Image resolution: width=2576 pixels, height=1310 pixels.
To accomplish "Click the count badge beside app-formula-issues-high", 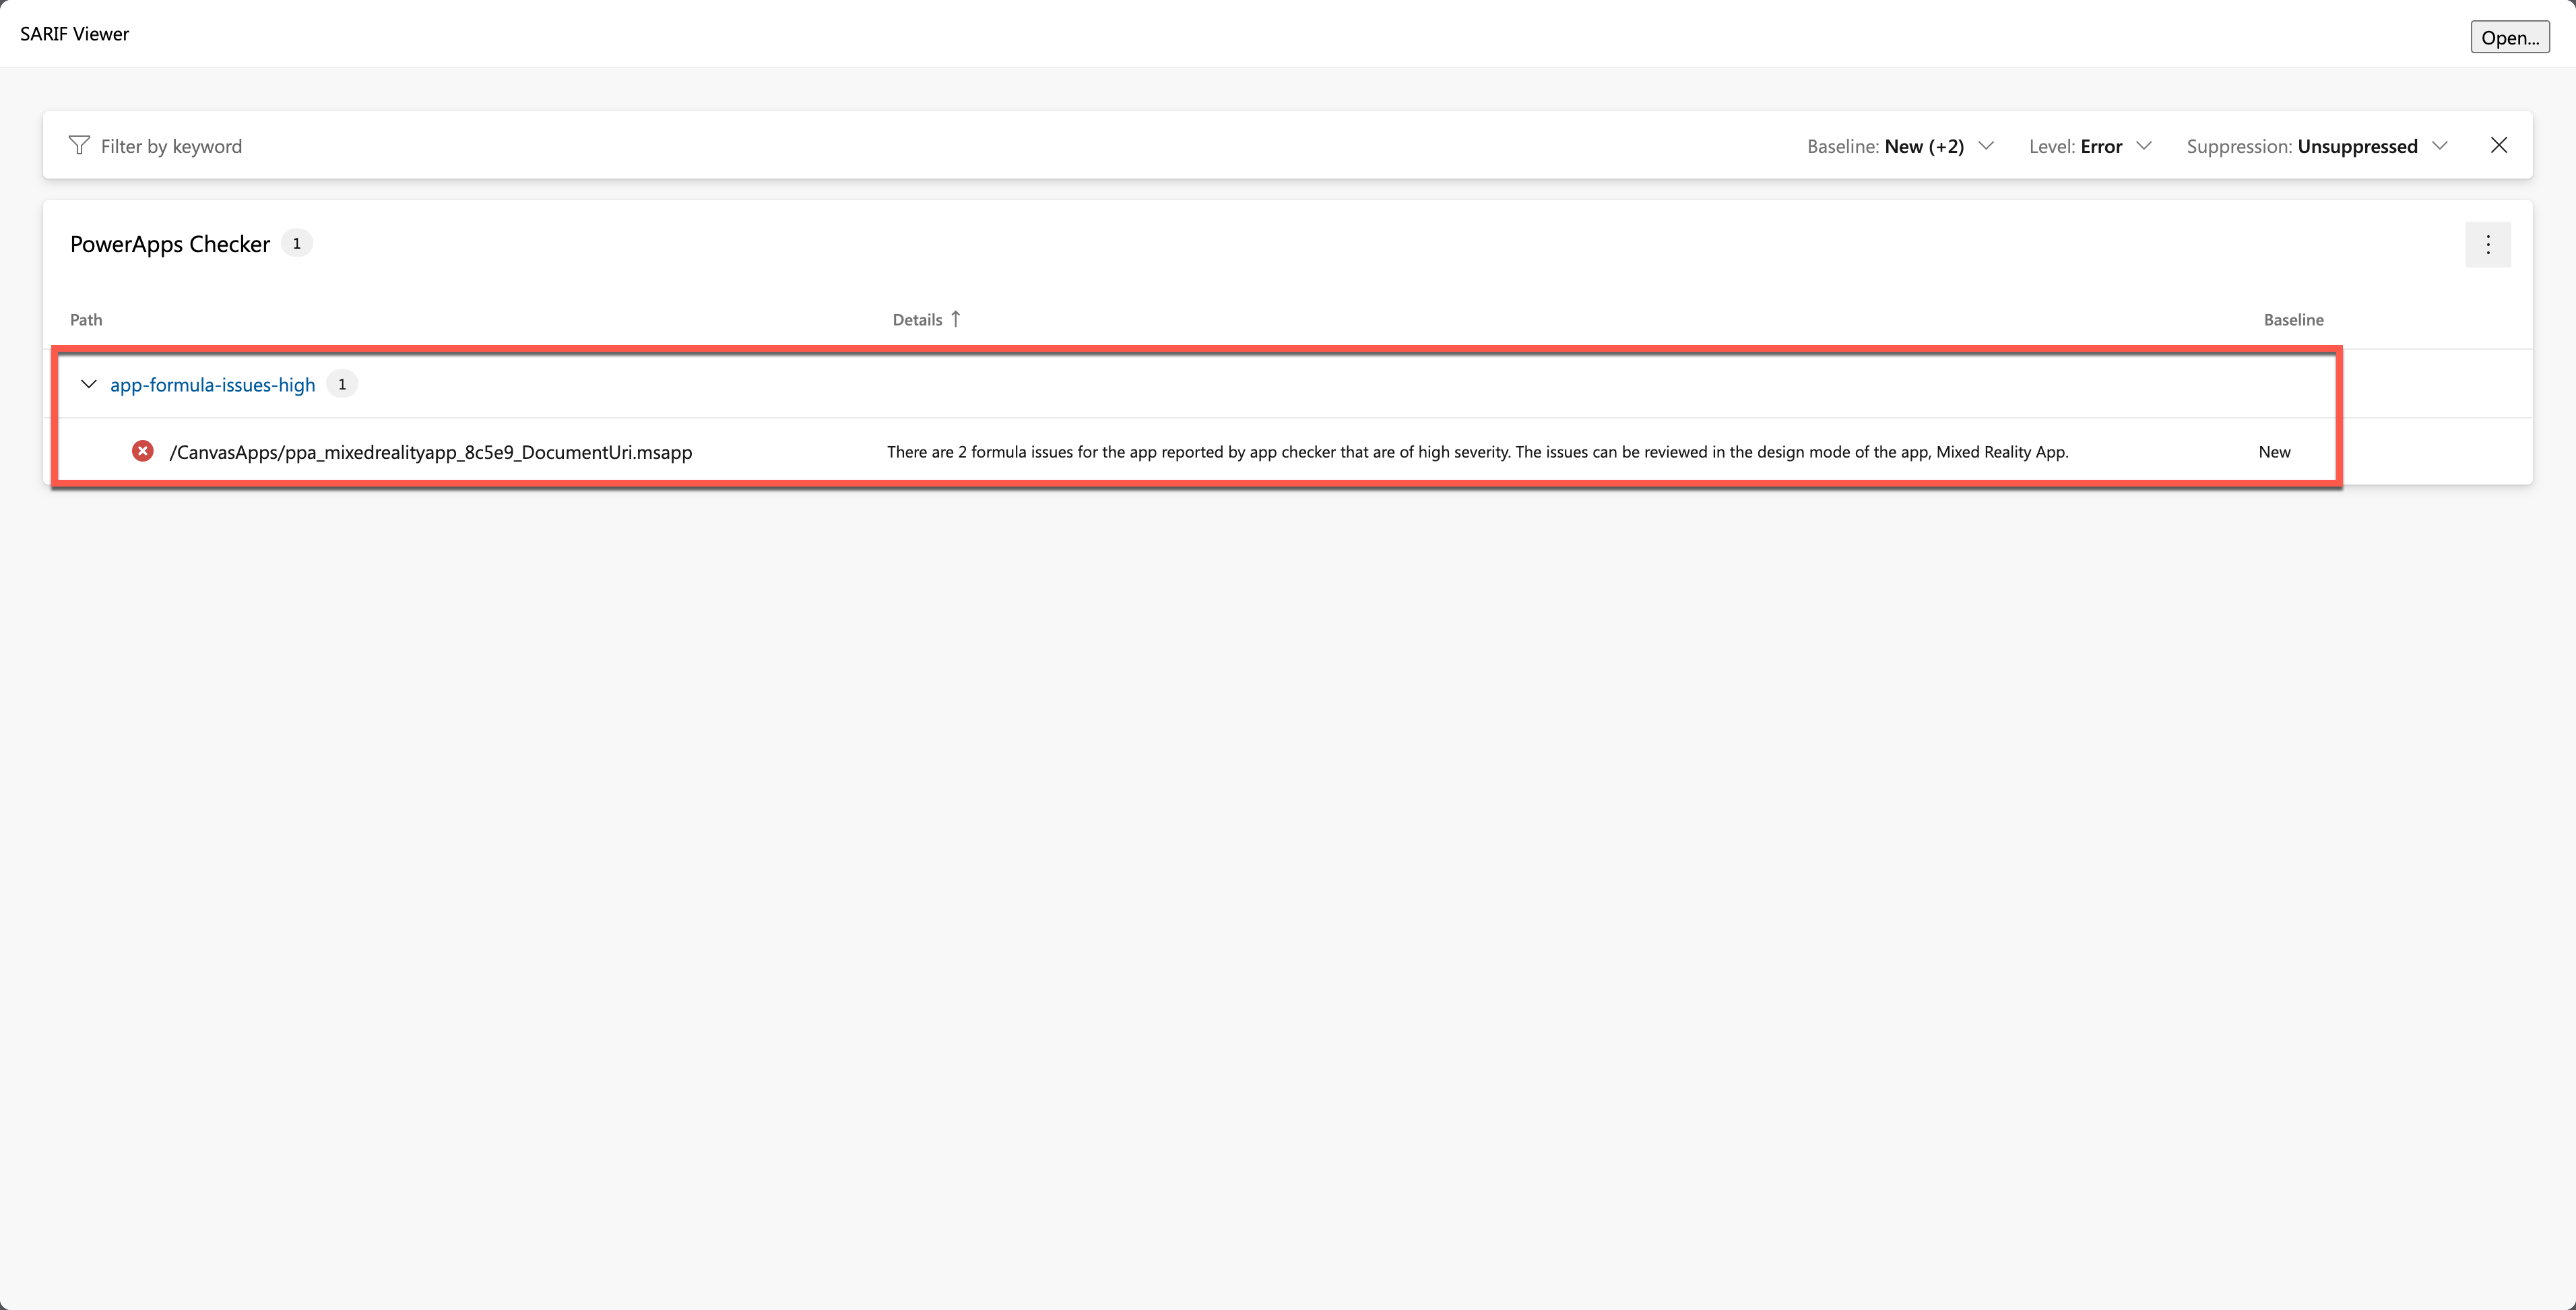I will [x=342, y=384].
